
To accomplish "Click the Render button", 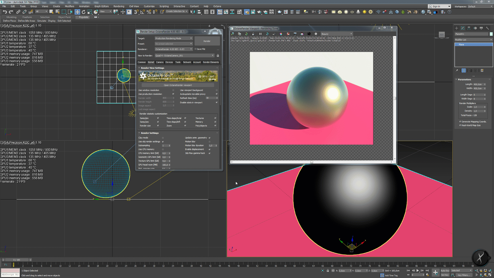I will [207, 41].
